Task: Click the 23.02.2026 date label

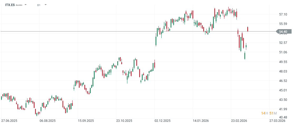Action: [x=239, y=121]
